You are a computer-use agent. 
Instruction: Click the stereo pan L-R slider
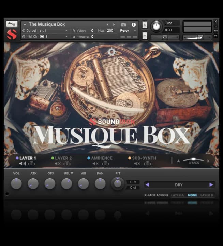(165, 37)
